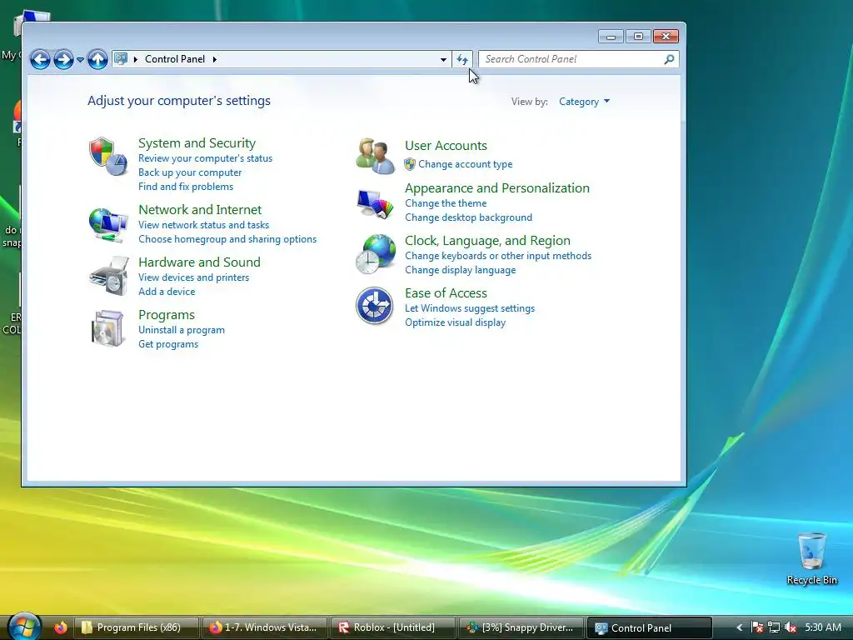
Task: Click the User Accounts people icon
Action: (x=376, y=156)
